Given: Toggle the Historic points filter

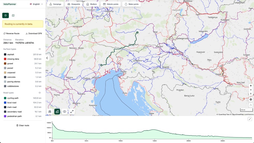Looking at the screenshot, I should click(x=111, y=4).
